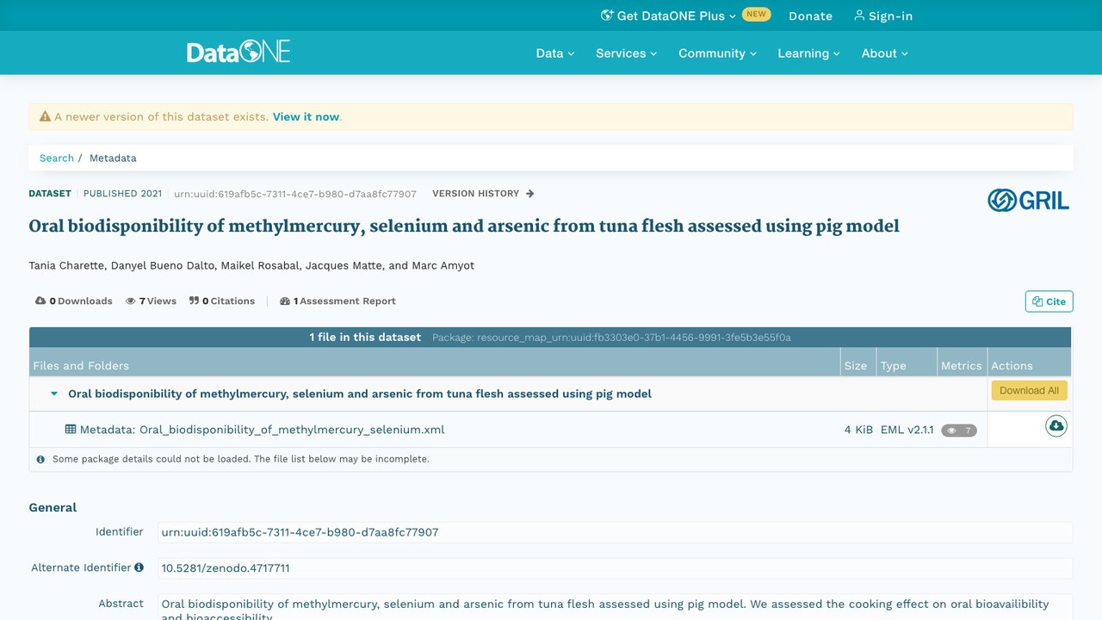Click the DataONE logo
Image resolution: width=1102 pixels, height=620 pixels.
(238, 52)
